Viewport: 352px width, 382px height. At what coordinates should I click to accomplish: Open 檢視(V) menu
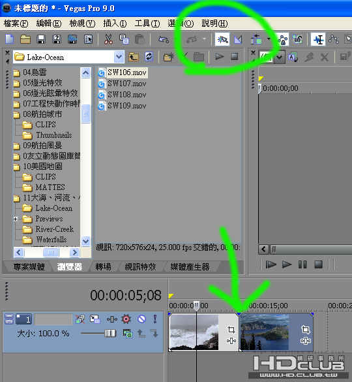[82, 24]
